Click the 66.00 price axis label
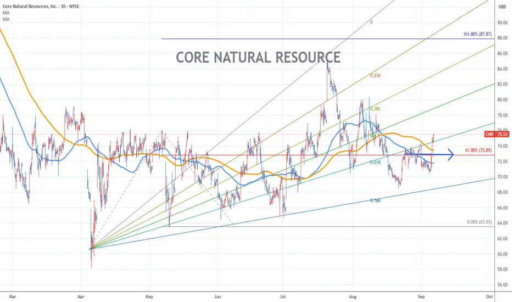The height and width of the screenshot is (302, 512). click(x=502, y=208)
